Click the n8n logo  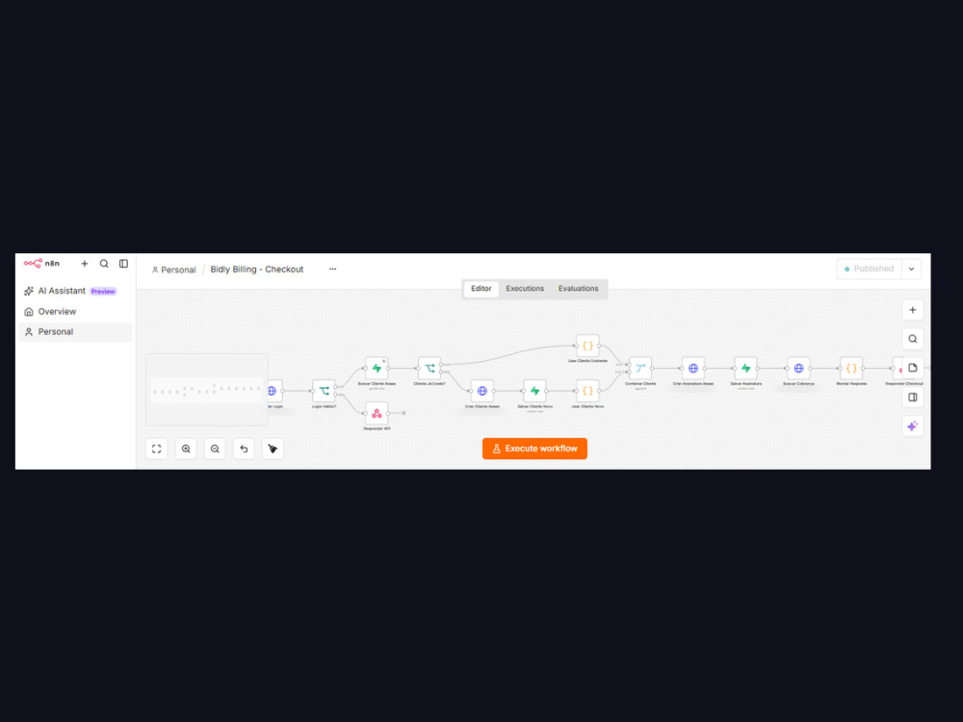(41, 264)
